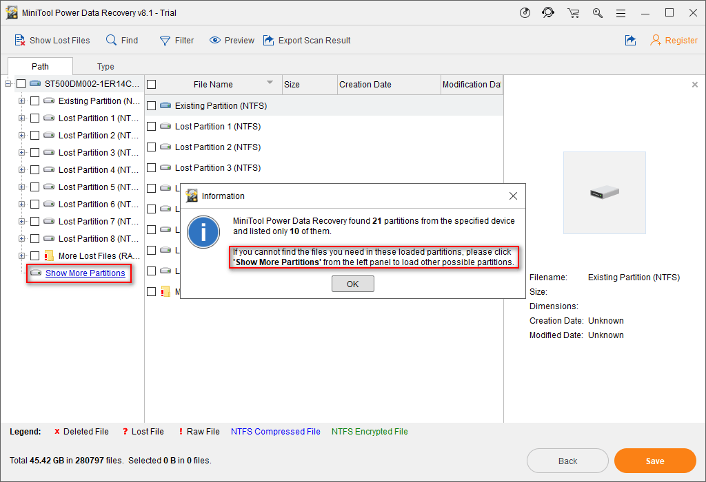Check Lost Partition 1 in the left tree

(34, 117)
